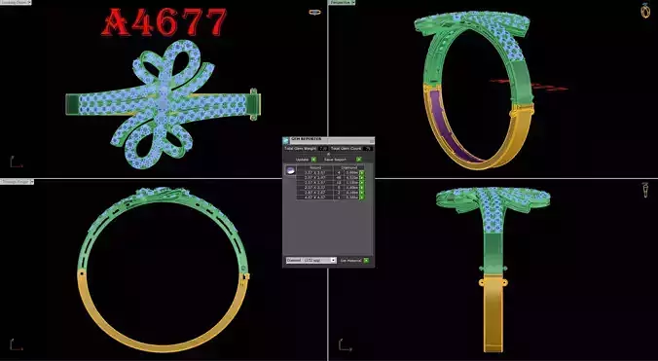Select the green arrow on fifth gem row
This screenshot has width=658, height=361.
click(x=362, y=193)
